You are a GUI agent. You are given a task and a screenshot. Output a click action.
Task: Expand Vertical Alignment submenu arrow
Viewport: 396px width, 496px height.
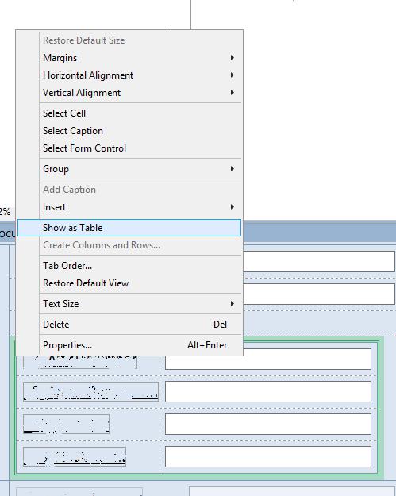click(233, 93)
